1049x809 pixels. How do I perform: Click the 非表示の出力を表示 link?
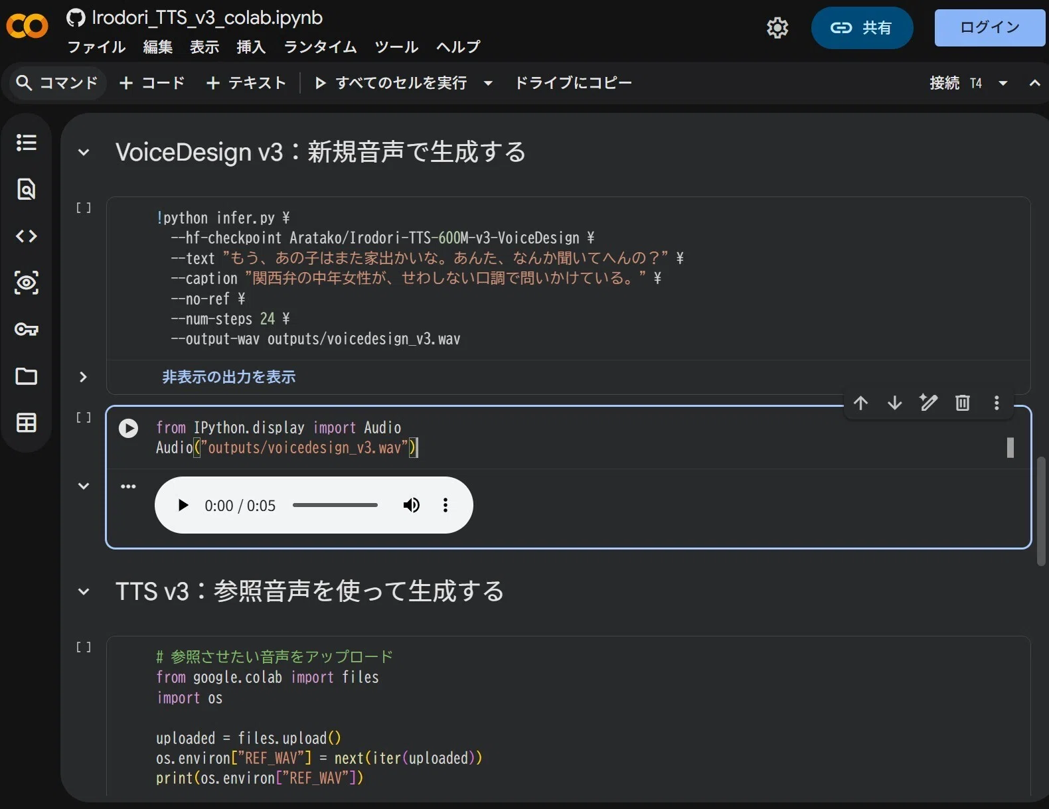coord(229,377)
